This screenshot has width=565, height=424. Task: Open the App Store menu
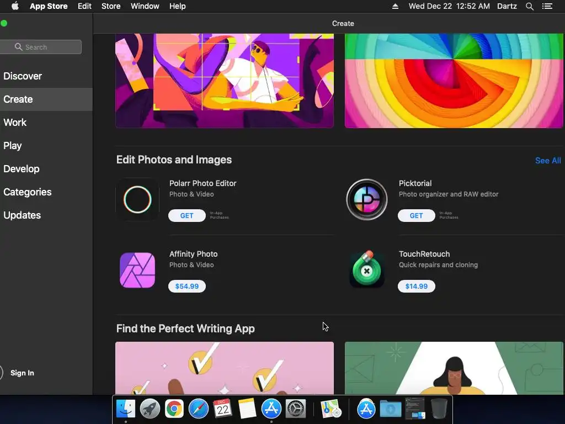click(49, 6)
